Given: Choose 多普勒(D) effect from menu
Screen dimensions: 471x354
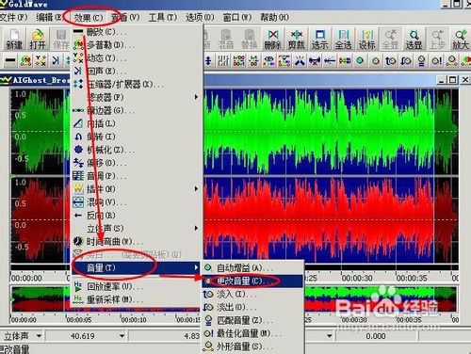Looking at the screenshot, I should tap(136, 45).
